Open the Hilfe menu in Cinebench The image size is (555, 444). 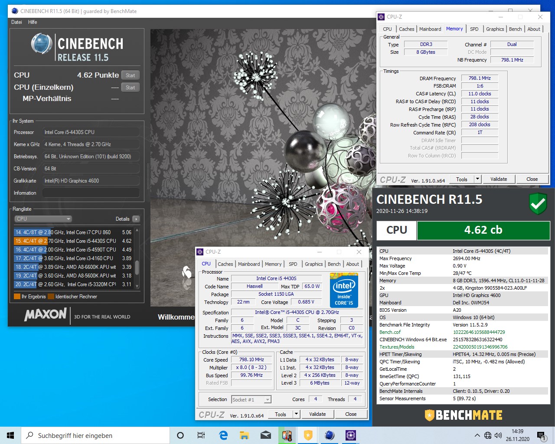[33, 22]
